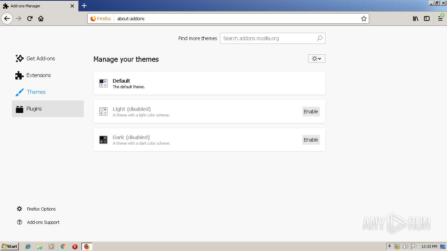This screenshot has height=251, width=447.
Task: Open the Windows Start menu
Action: pyautogui.click(x=9, y=246)
